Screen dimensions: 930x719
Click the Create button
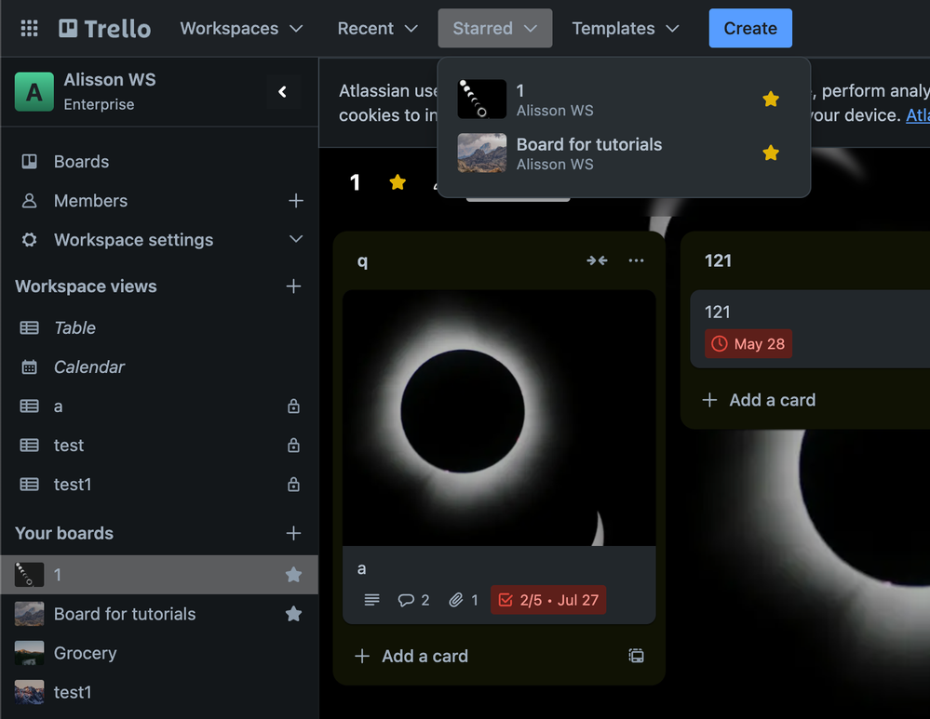pyautogui.click(x=749, y=28)
